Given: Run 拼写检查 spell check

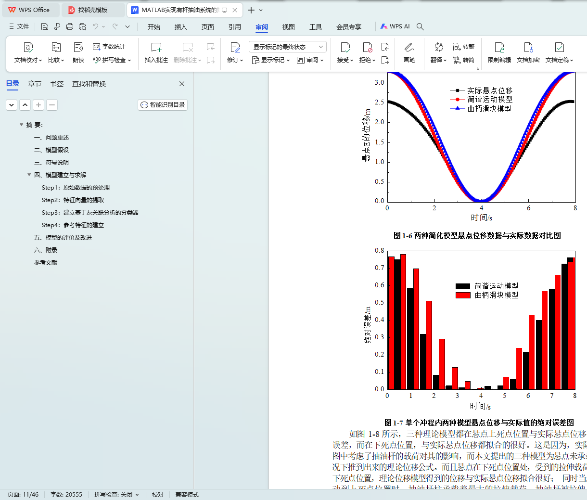Looking at the screenshot, I should 112,60.
